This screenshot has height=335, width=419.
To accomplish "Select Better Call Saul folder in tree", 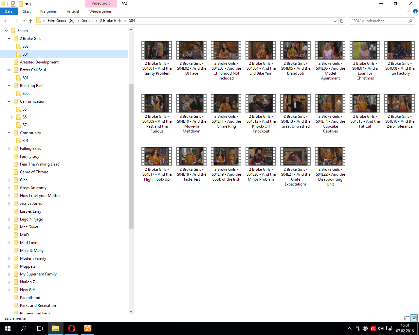I will [33, 70].
